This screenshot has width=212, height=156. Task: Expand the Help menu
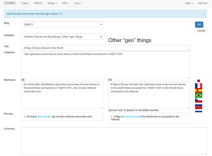[x=189, y=3]
